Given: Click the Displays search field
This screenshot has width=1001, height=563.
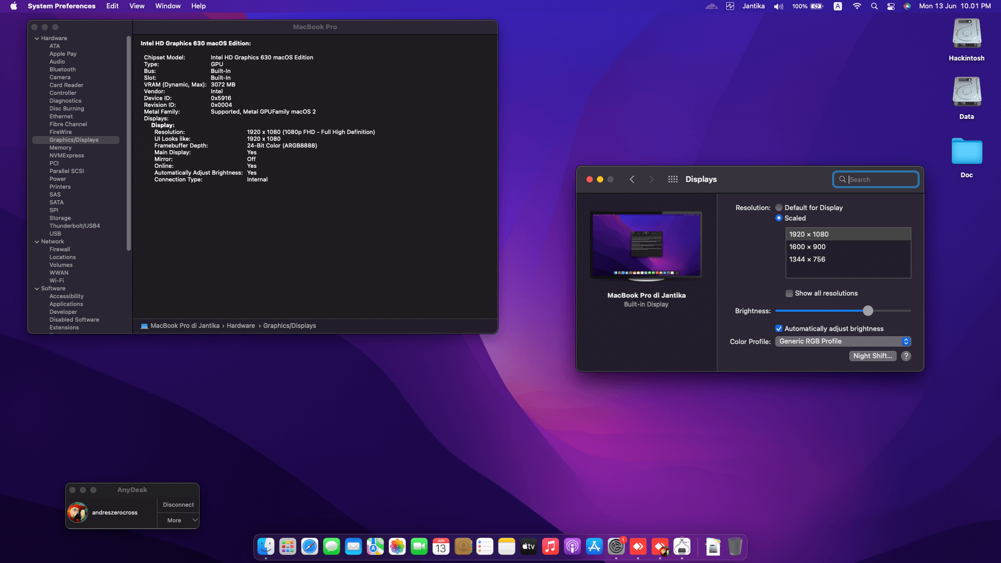Looking at the screenshot, I should click(876, 179).
